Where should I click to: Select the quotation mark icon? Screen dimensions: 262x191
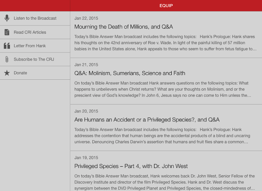click(7, 46)
